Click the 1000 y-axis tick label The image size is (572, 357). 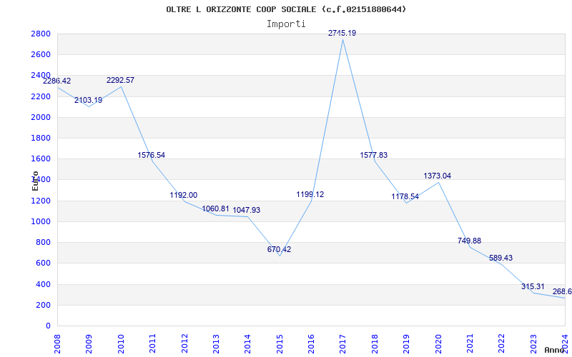[x=41, y=221]
